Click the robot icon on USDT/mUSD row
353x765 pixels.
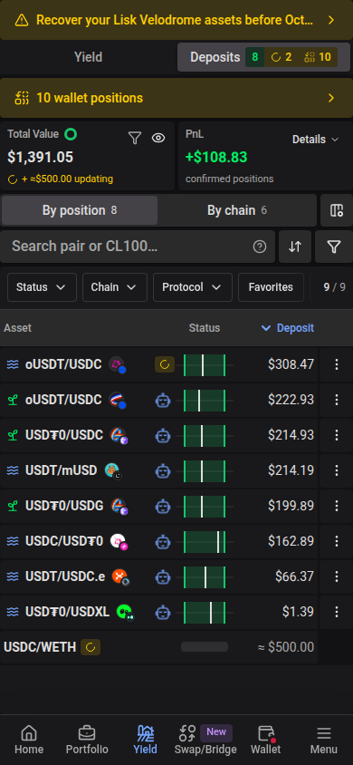point(163,470)
